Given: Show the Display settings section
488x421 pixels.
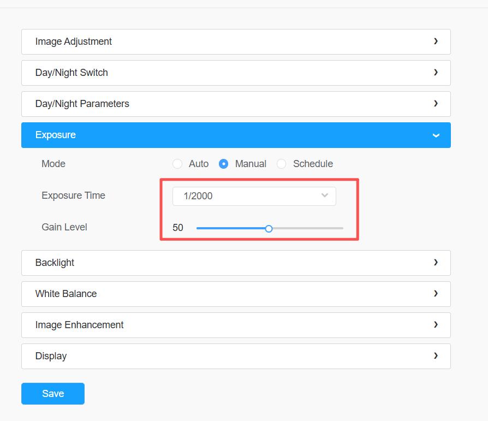Looking at the screenshot, I should pos(236,356).
